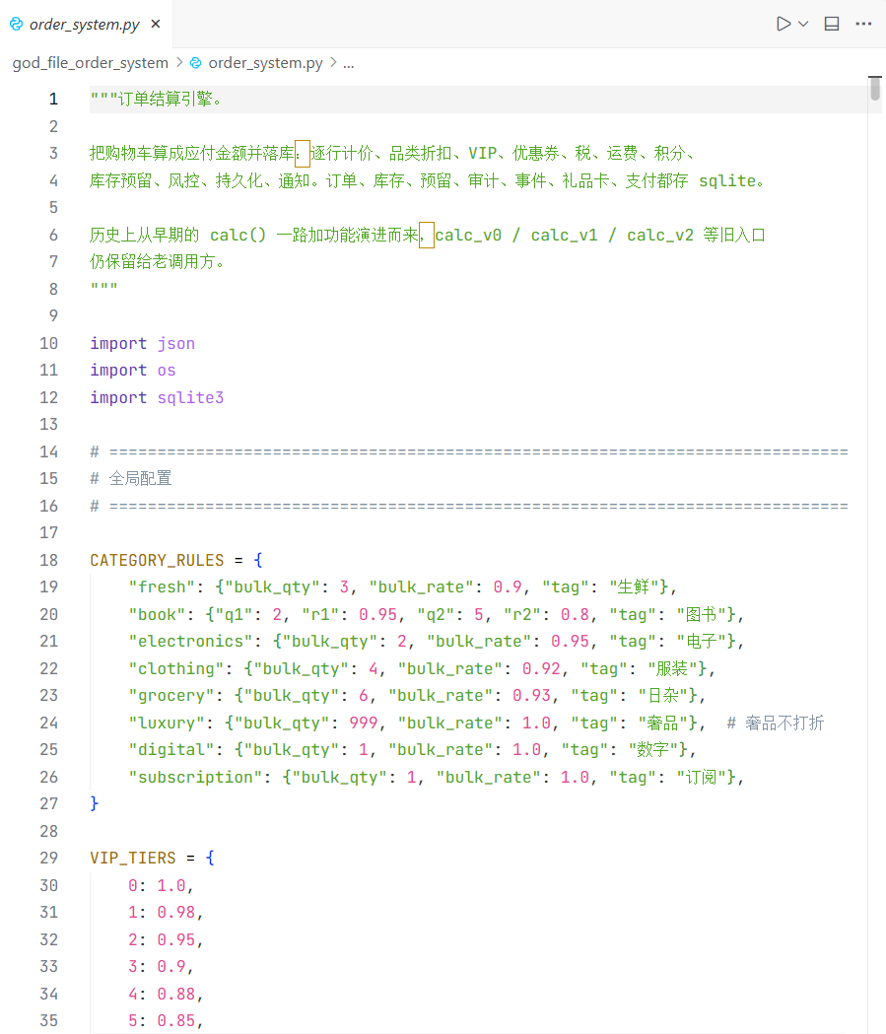Place cursor on CATEGORY_RULES variable

157,561
